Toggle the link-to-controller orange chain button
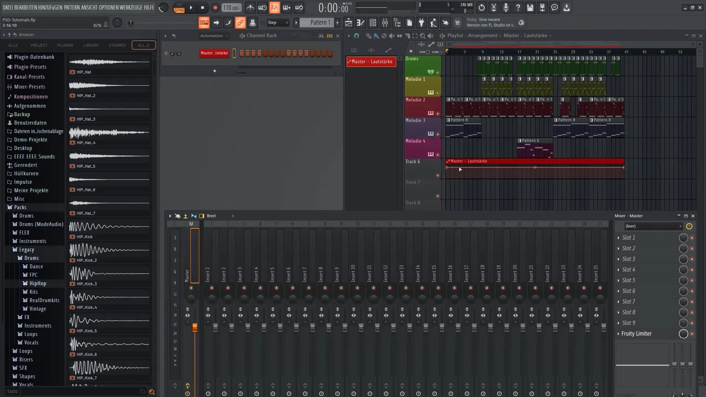 [x=240, y=23]
